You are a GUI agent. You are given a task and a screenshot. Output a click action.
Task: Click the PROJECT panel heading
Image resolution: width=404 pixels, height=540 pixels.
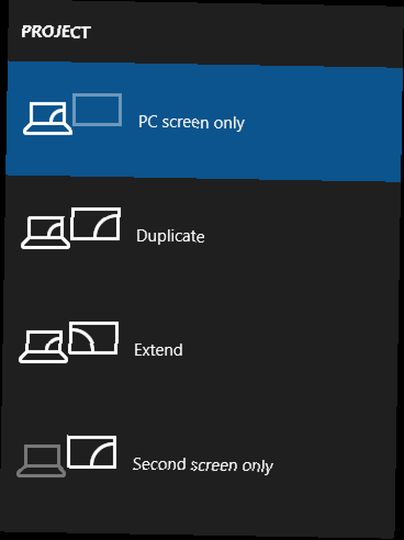[x=56, y=32]
